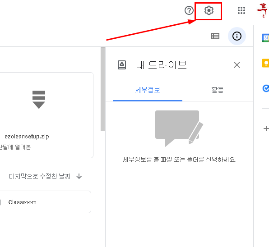Click the file list vertical scrollbar
Image resolution: width=269 pixels, height=247 pixels.
[102, 89]
